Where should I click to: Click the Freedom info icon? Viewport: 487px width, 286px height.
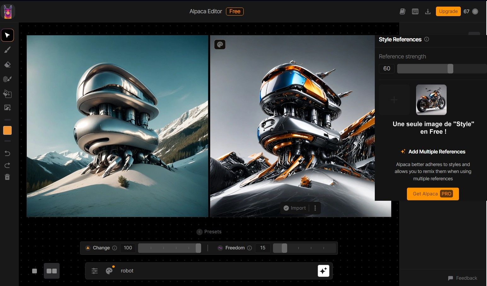(250, 248)
